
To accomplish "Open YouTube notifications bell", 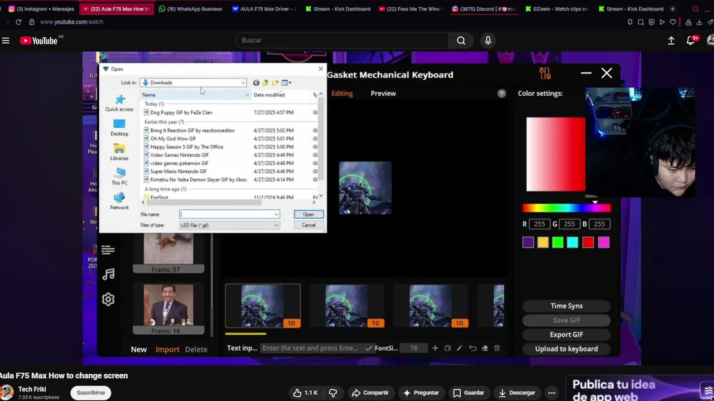I will pos(692,40).
